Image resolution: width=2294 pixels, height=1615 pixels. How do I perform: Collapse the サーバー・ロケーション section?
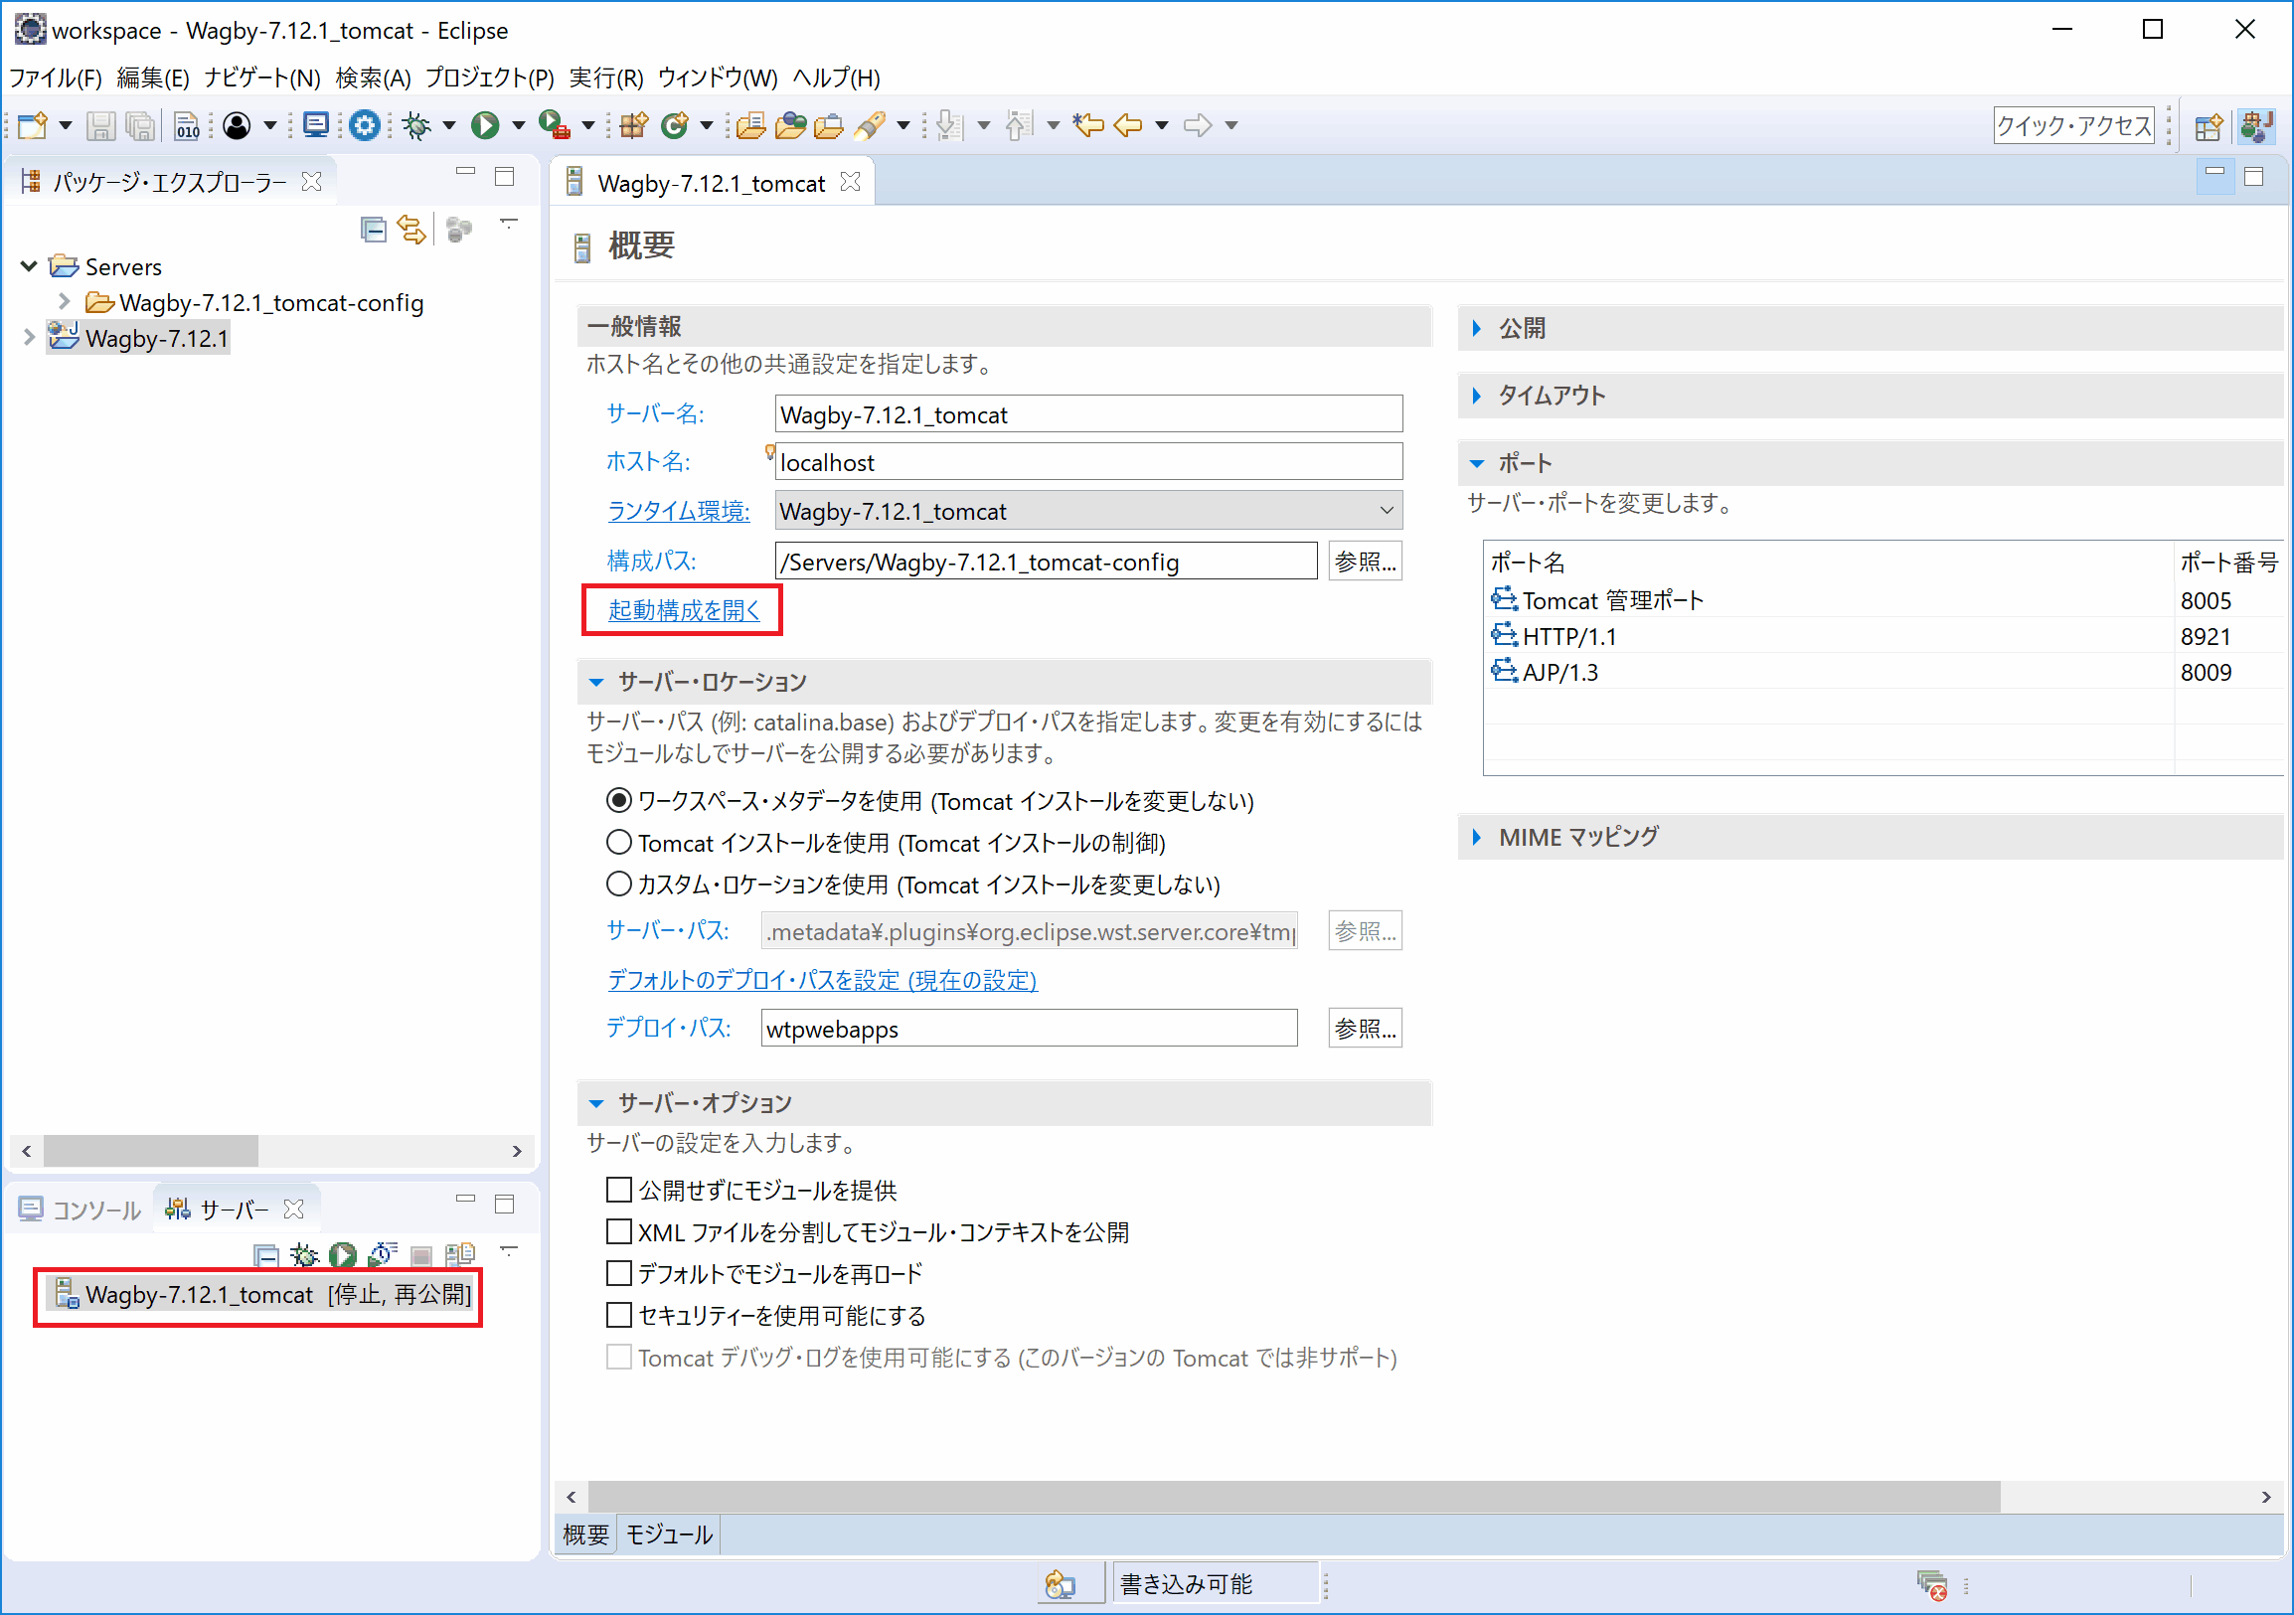click(x=596, y=682)
